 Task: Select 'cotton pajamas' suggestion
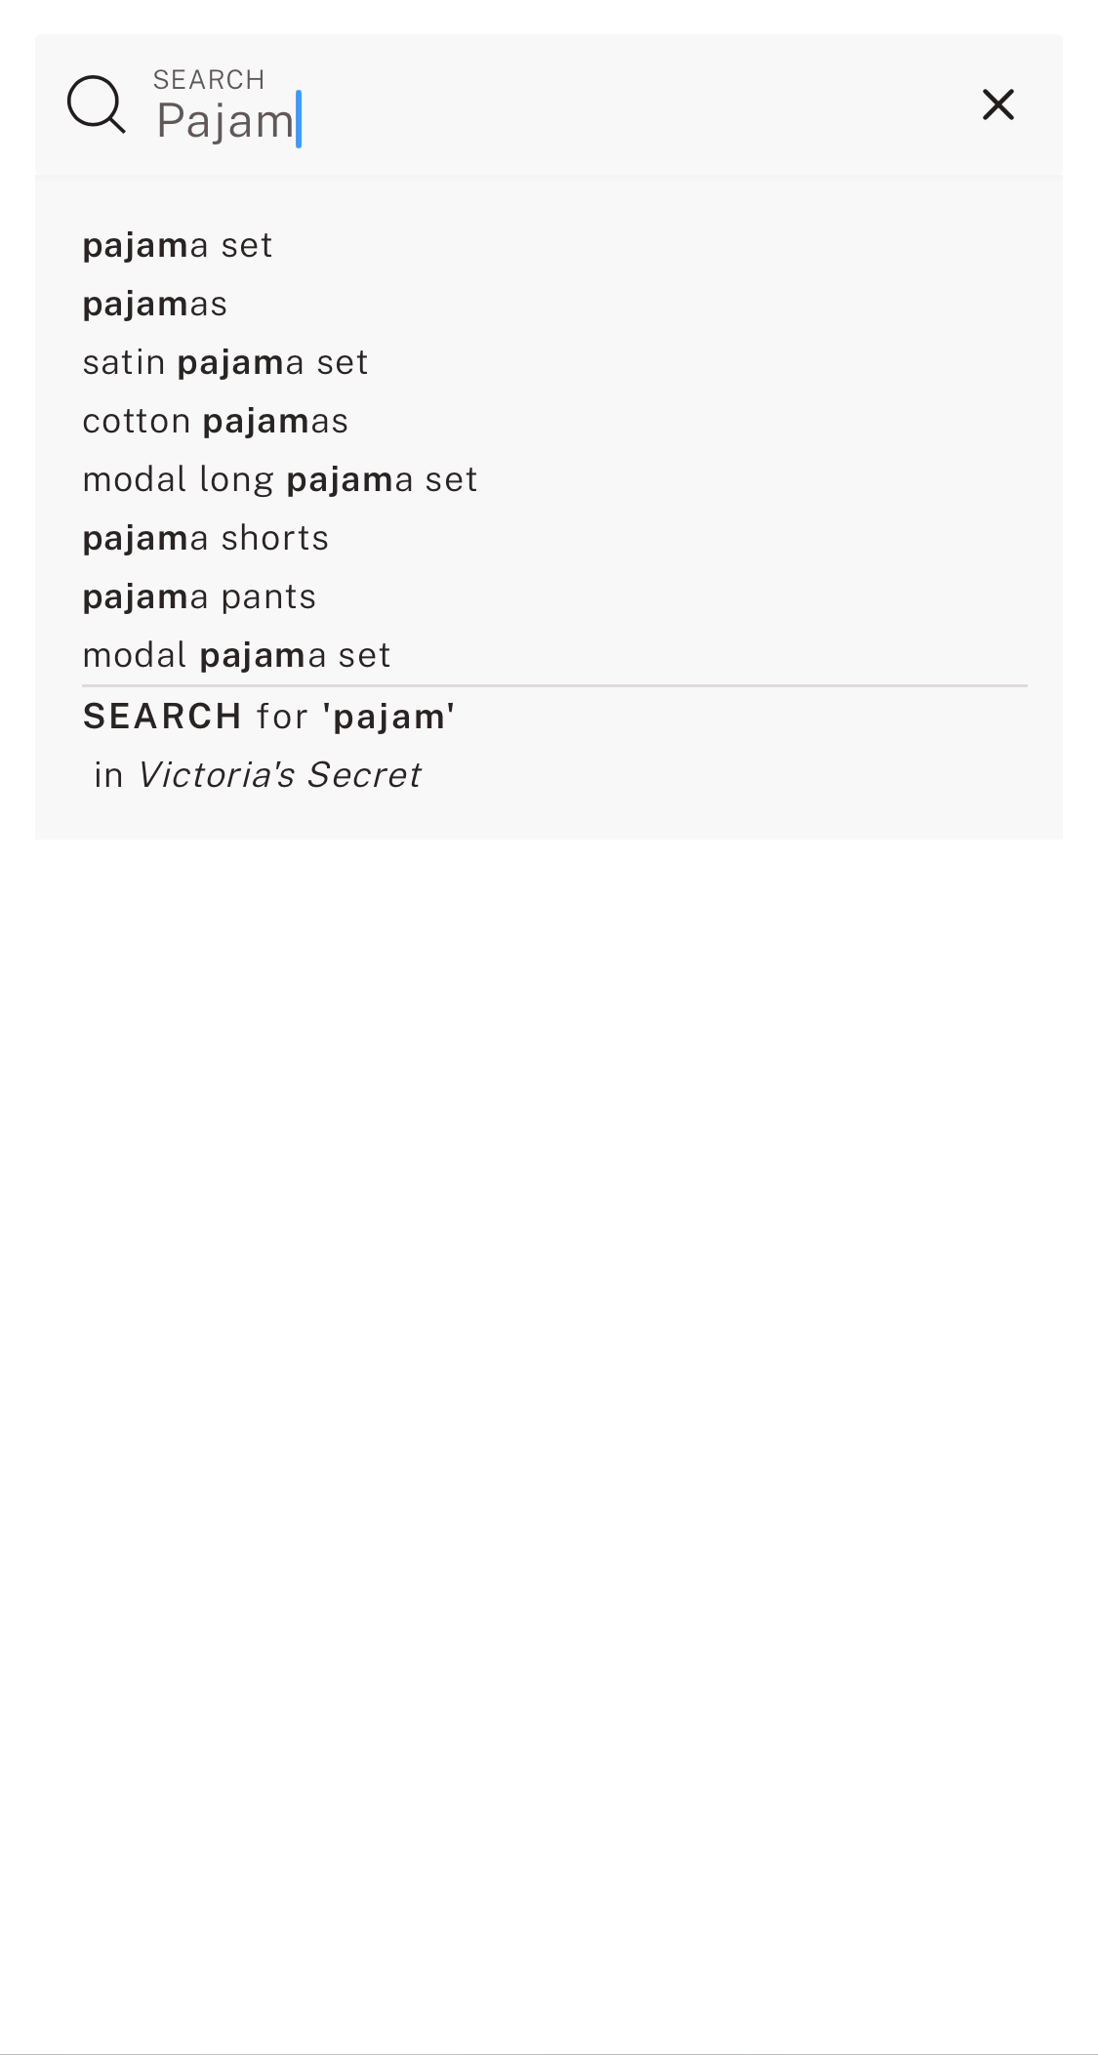tap(215, 420)
